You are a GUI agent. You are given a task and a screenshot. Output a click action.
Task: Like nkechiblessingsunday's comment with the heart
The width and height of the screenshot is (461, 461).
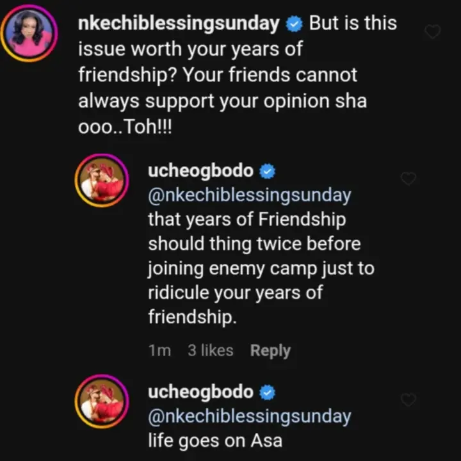pos(433,31)
